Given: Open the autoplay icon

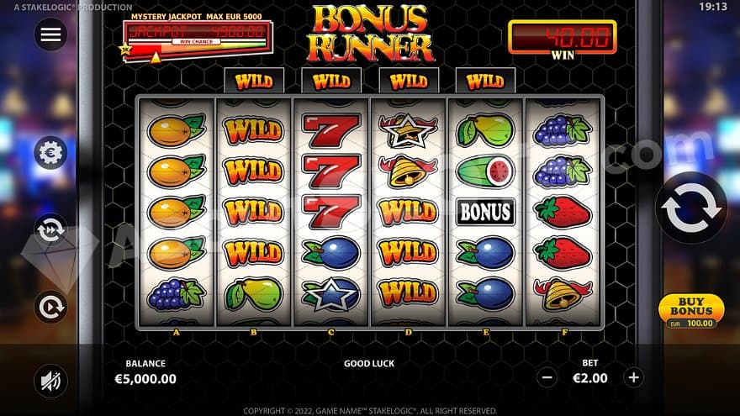Looking at the screenshot, I should pyautogui.click(x=50, y=307).
